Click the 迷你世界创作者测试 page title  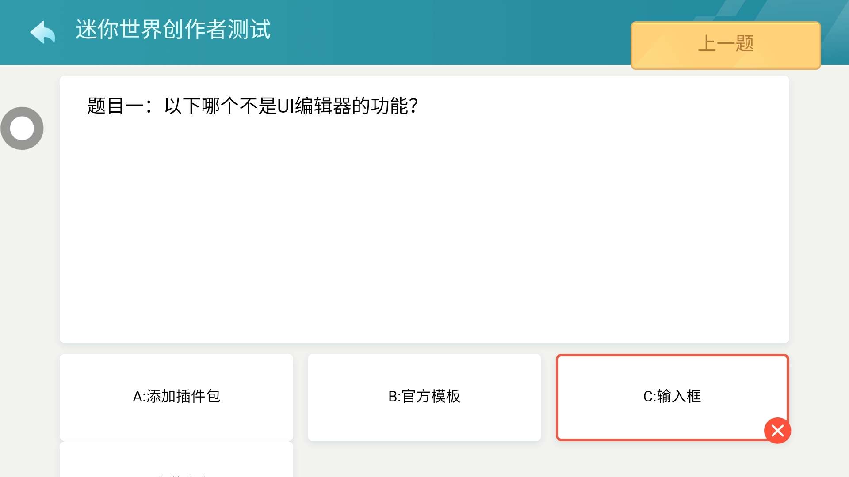tap(173, 30)
